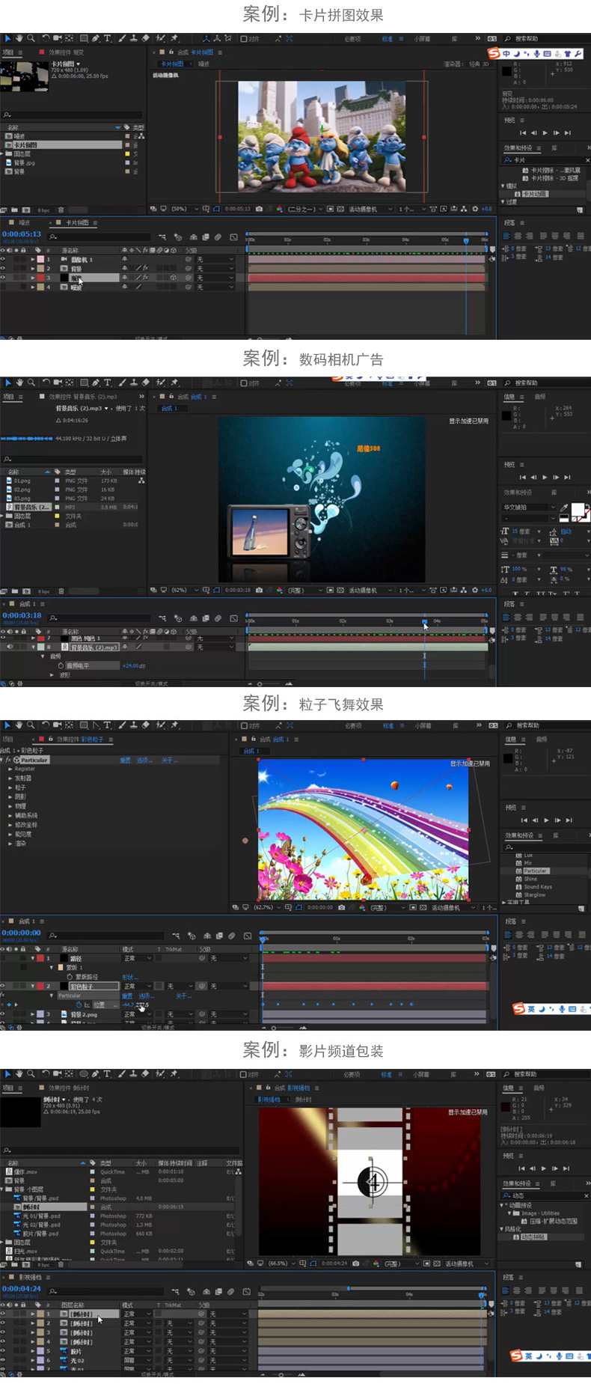Pick the Shine effect in 粒子飞舞效果 effects list
Viewport: 591px width, 1384px height.
[x=530, y=879]
